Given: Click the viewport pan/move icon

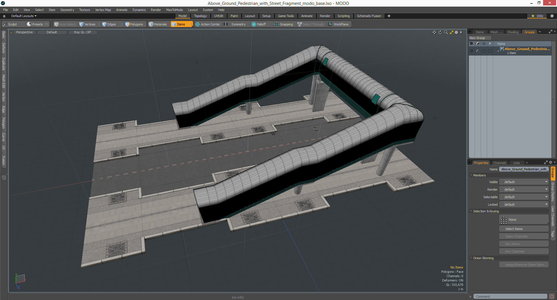Looking at the screenshot, I should pyautogui.click(x=434, y=32).
